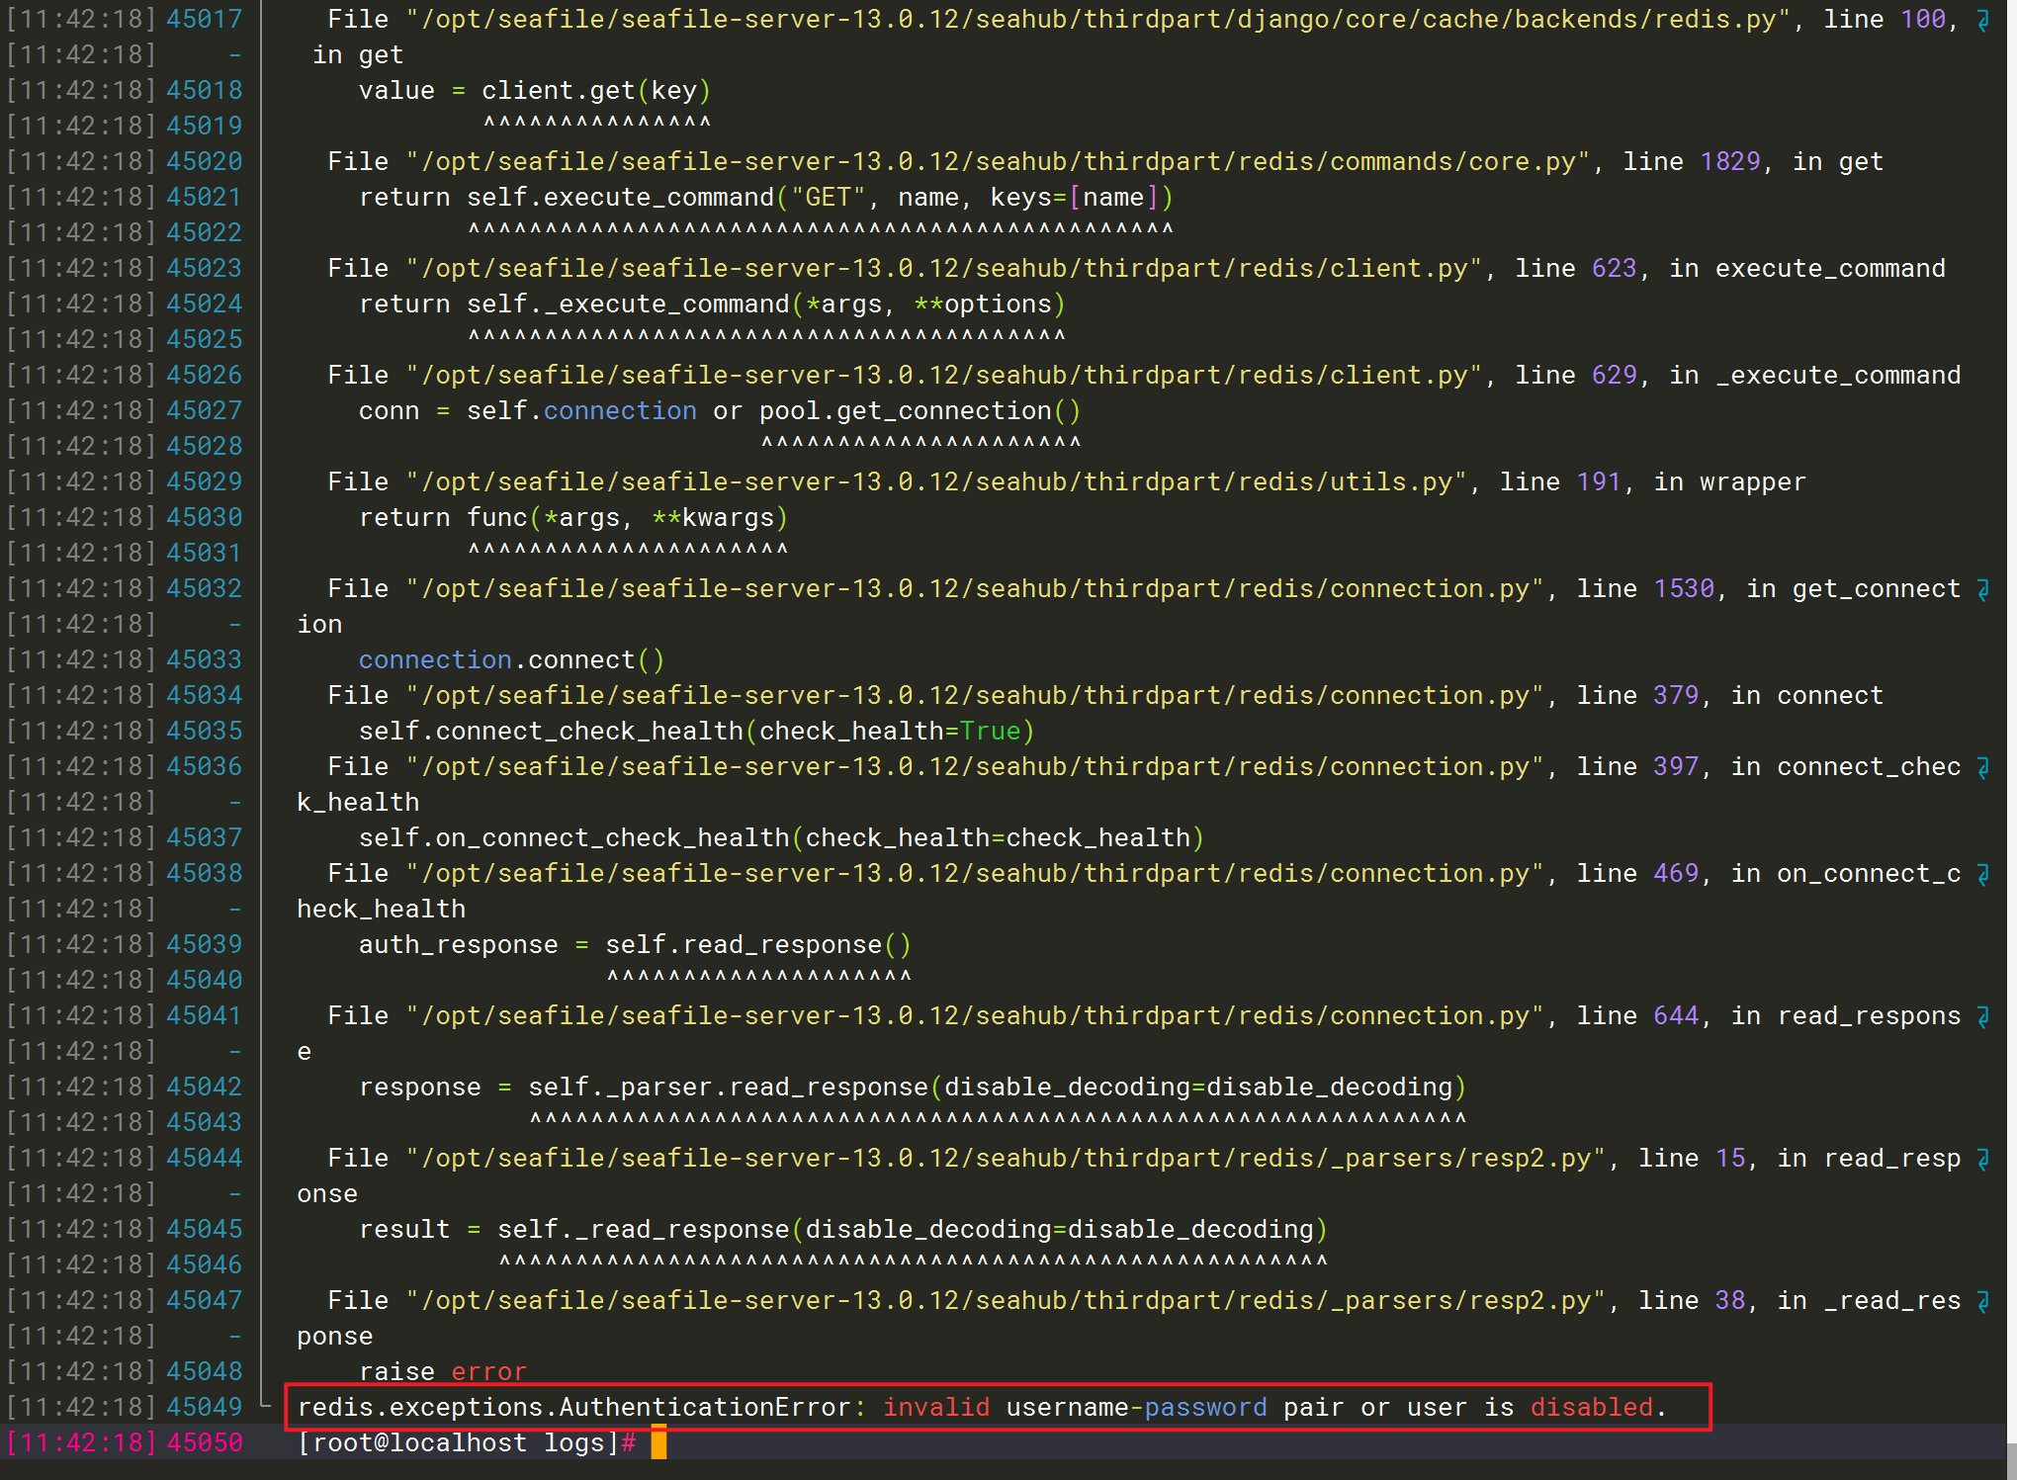This screenshot has height=1480, width=2017.
Task: Click the [root@localhost logs]# prompt
Action: (x=466, y=1442)
